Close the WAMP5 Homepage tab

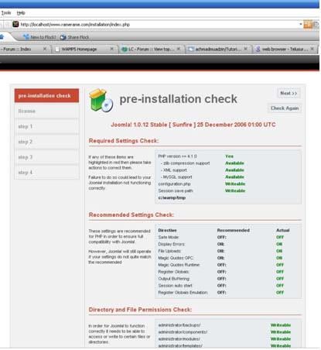[x=112, y=49]
